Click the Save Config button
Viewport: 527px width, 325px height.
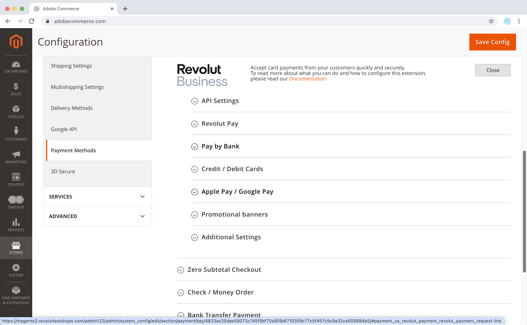point(492,42)
